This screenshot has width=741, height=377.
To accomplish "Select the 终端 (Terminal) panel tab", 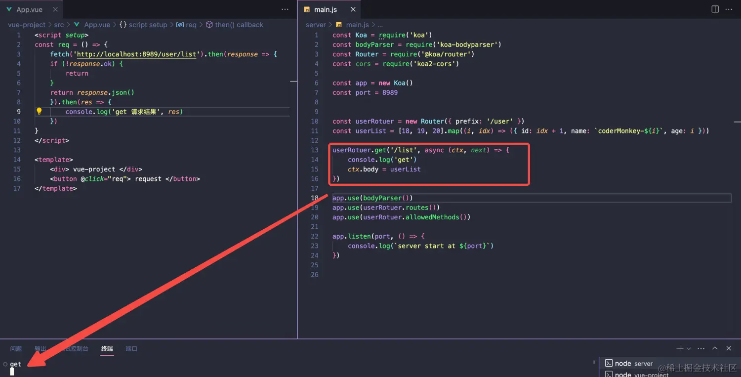I will (x=107, y=348).
